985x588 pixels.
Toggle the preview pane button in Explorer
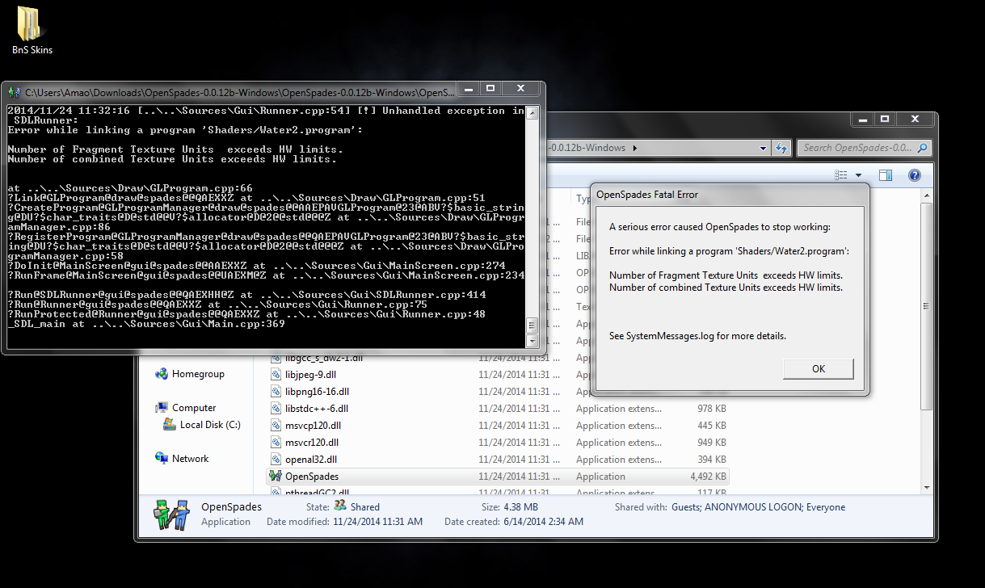pos(886,175)
